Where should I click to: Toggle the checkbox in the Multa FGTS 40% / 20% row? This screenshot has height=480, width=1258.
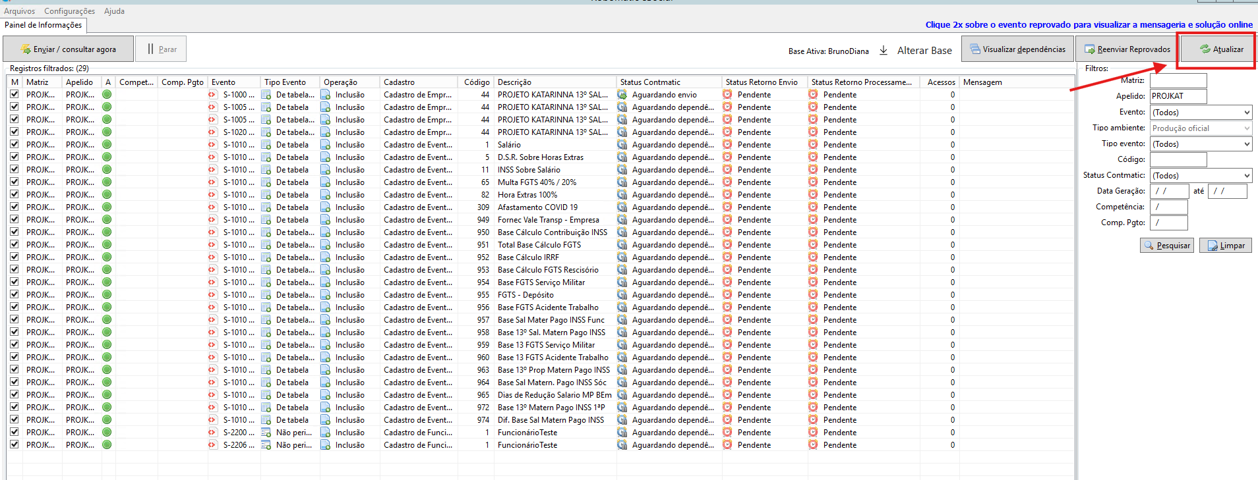click(15, 182)
